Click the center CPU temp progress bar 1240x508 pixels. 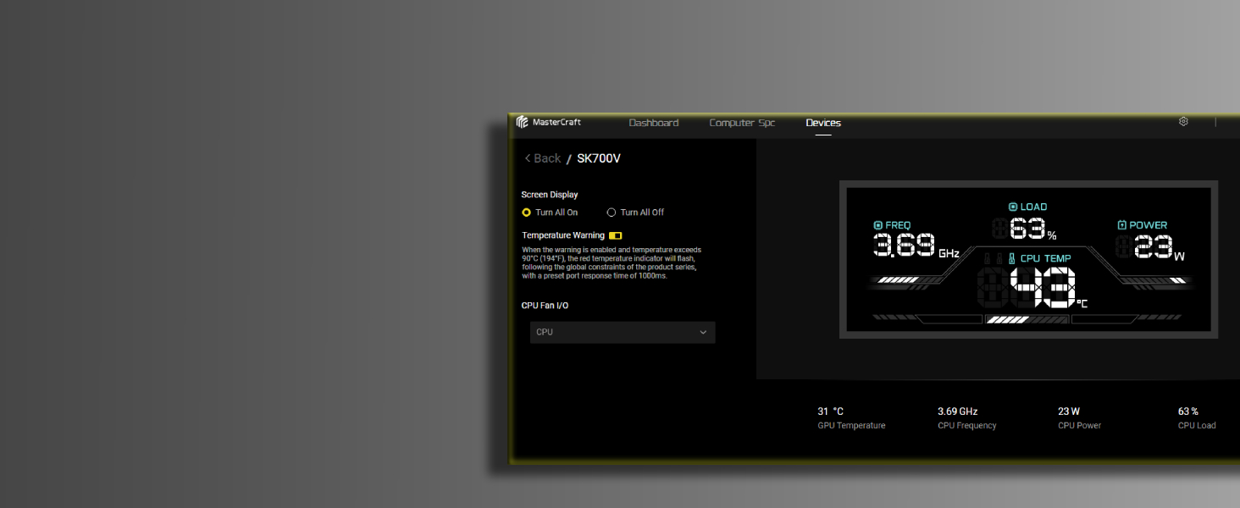point(1027,319)
